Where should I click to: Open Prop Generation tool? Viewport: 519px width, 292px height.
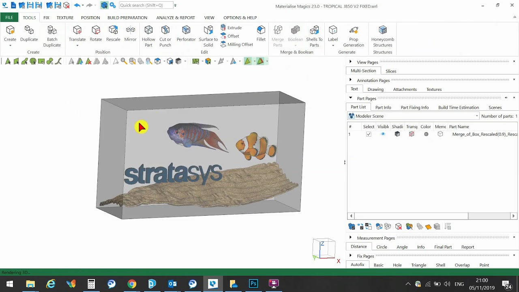click(x=354, y=36)
